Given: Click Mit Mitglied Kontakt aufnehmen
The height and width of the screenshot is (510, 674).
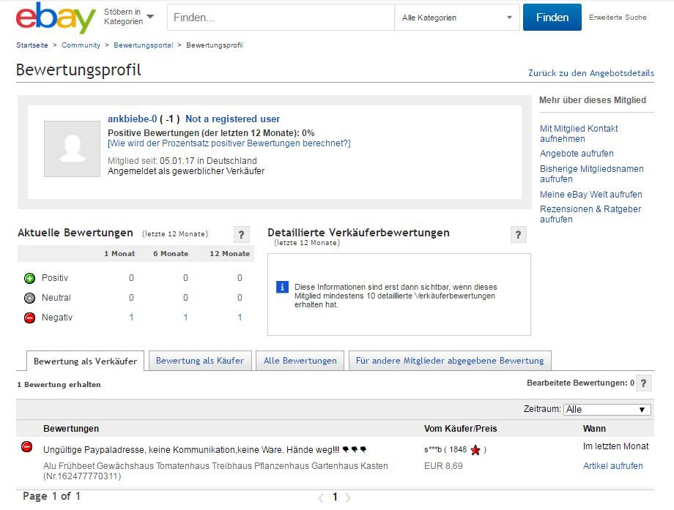Looking at the screenshot, I should (x=579, y=132).
